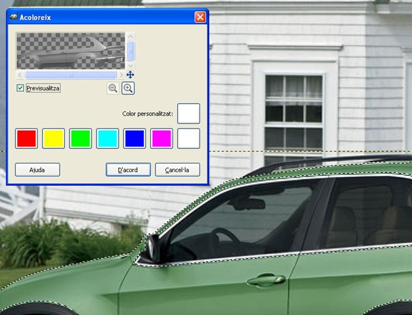Click the zoom out magnifier icon

tap(113, 88)
